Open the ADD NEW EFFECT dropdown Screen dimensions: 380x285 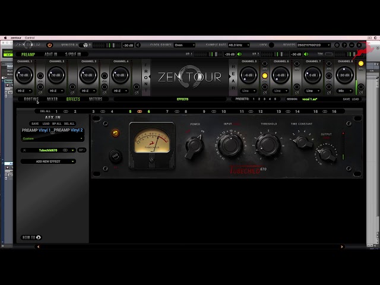click(48, 161)
